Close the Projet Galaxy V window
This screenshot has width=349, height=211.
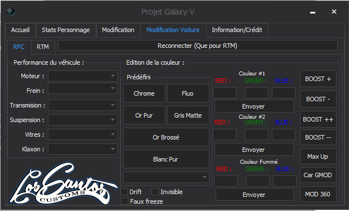(334, 12)
